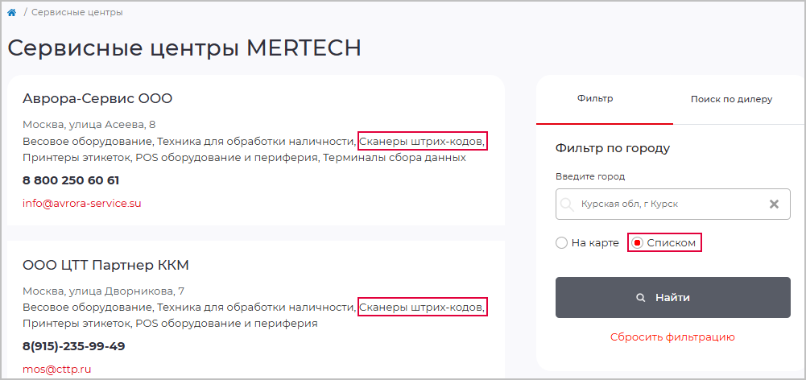Open the «ООО ЦТТ Партнер ККМ» card title

click(105, 265)
